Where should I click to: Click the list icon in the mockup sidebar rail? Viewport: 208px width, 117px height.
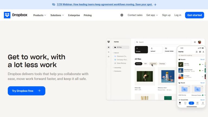click(109, 57)
